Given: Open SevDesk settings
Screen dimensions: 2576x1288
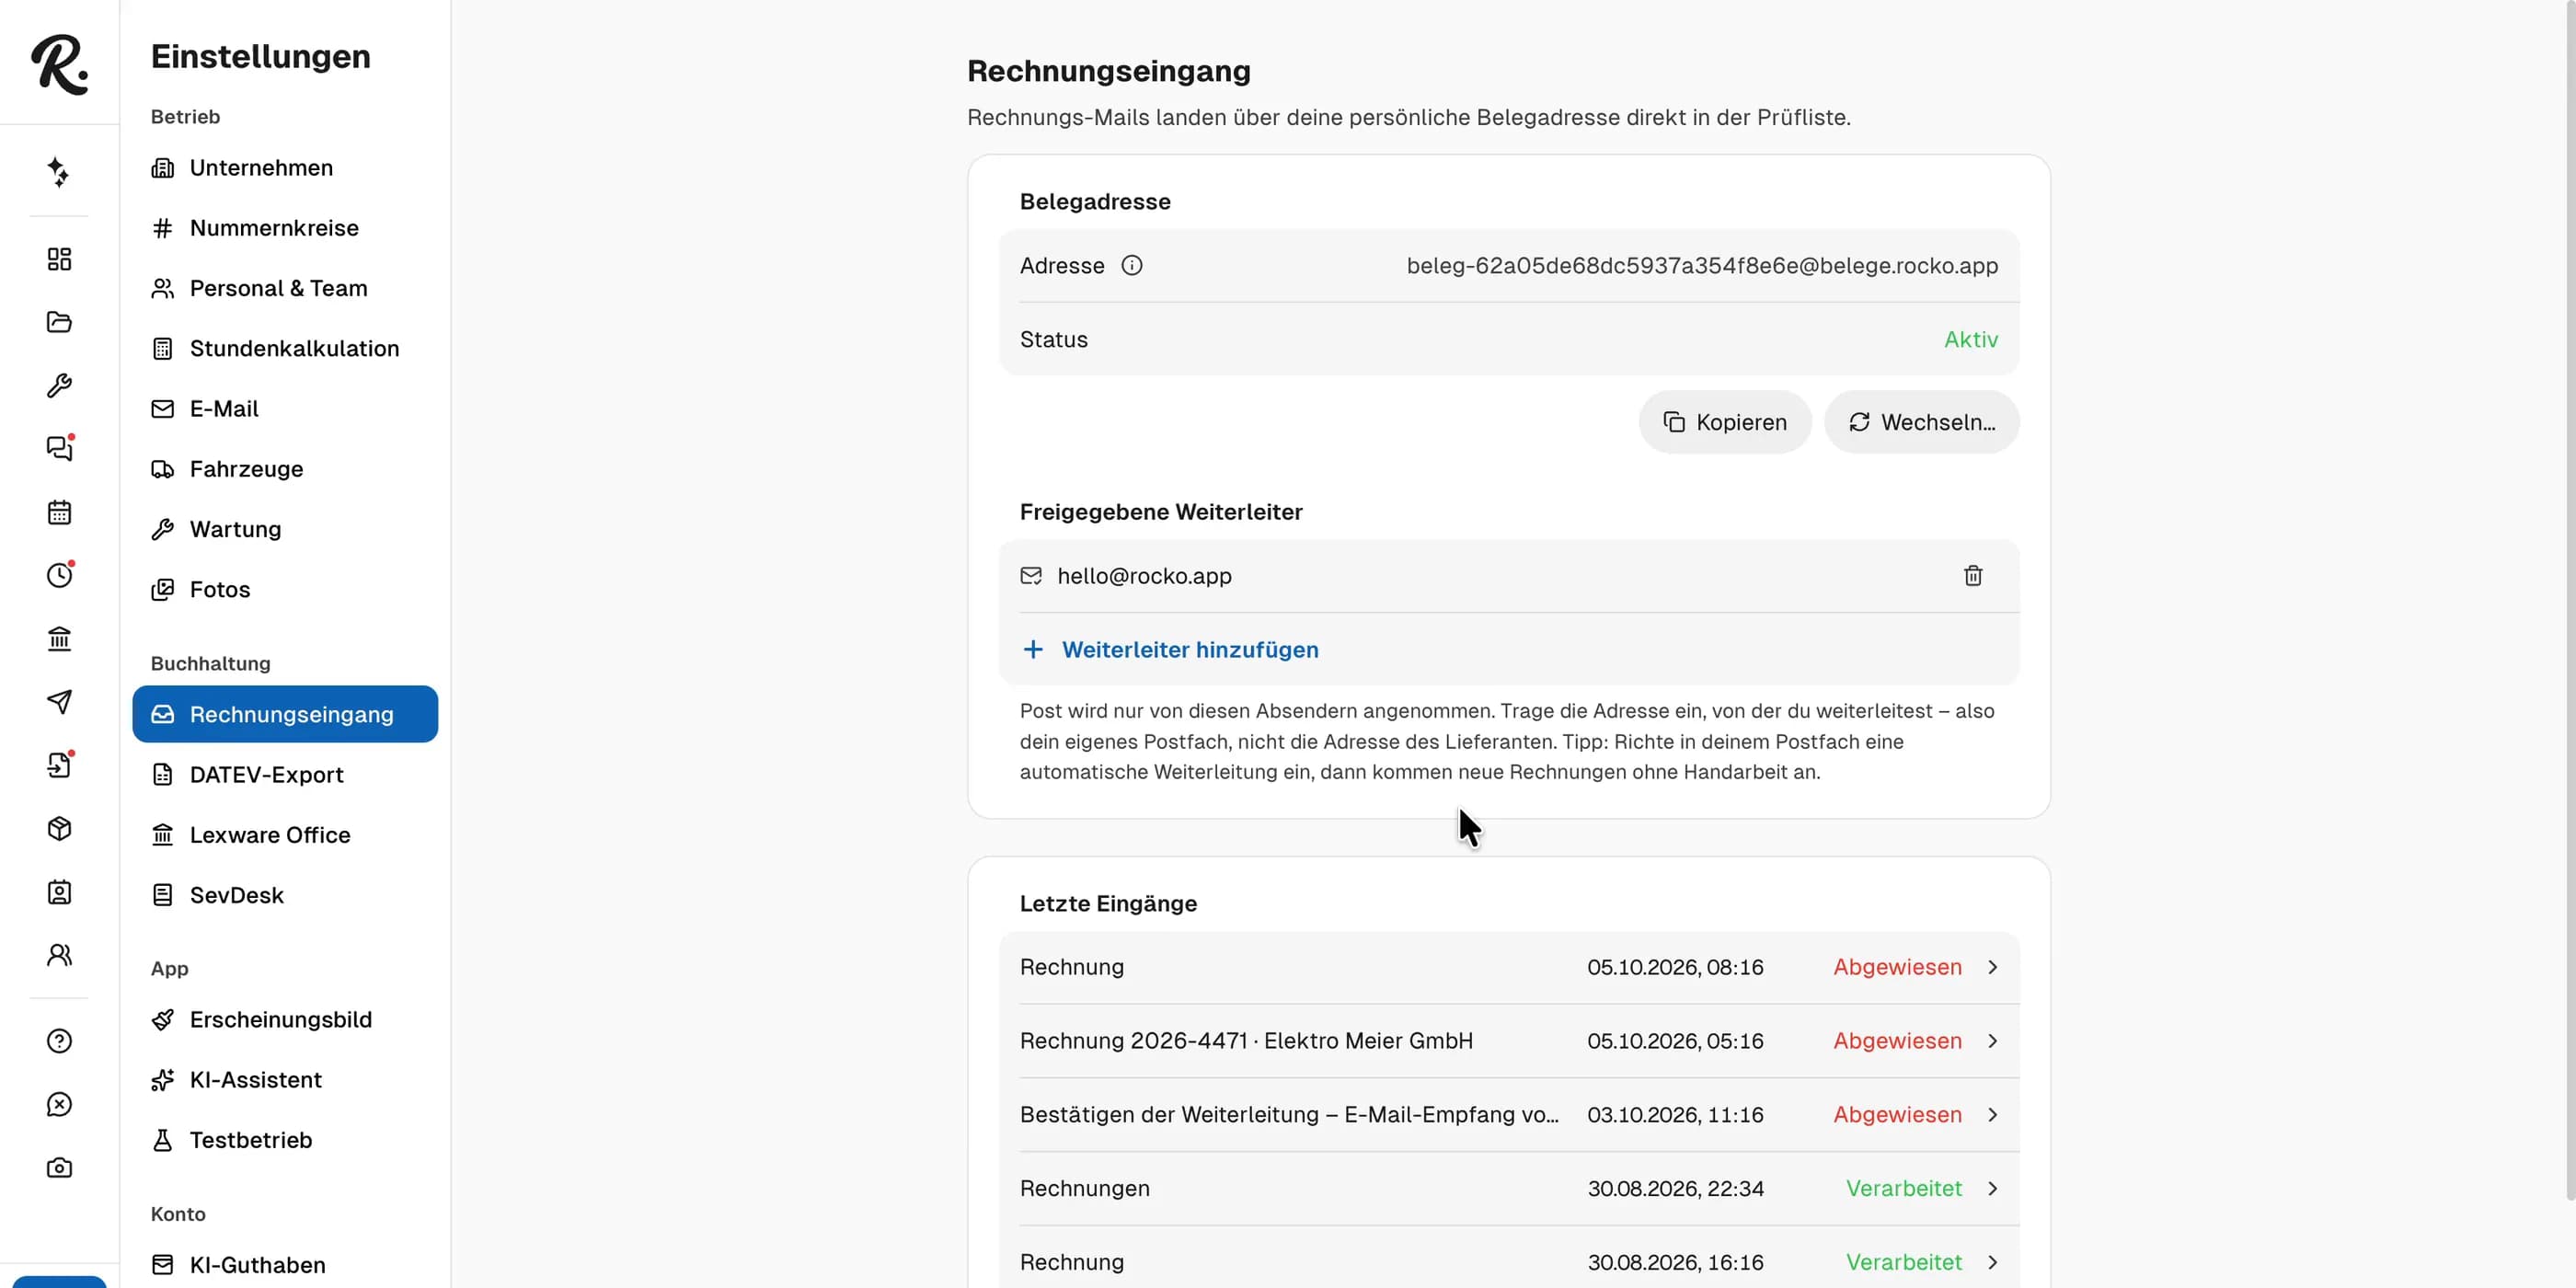Looking at the screenshot, I should click(285, 895).
